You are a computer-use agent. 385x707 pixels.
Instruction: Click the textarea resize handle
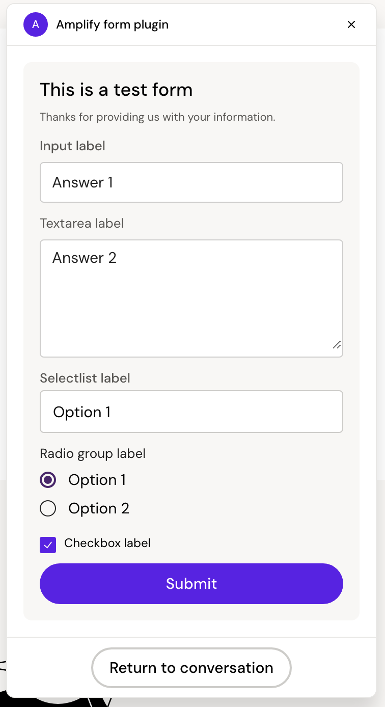[337, 345]
